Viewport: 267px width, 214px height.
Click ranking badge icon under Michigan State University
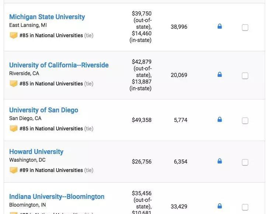click(x=14, y=36)
